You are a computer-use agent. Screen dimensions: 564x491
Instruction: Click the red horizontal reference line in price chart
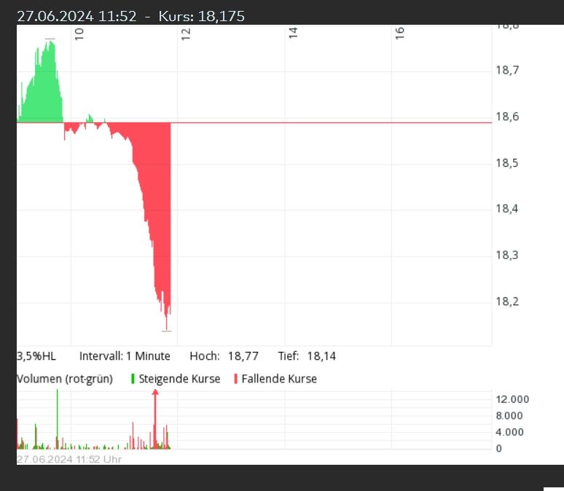254,122
